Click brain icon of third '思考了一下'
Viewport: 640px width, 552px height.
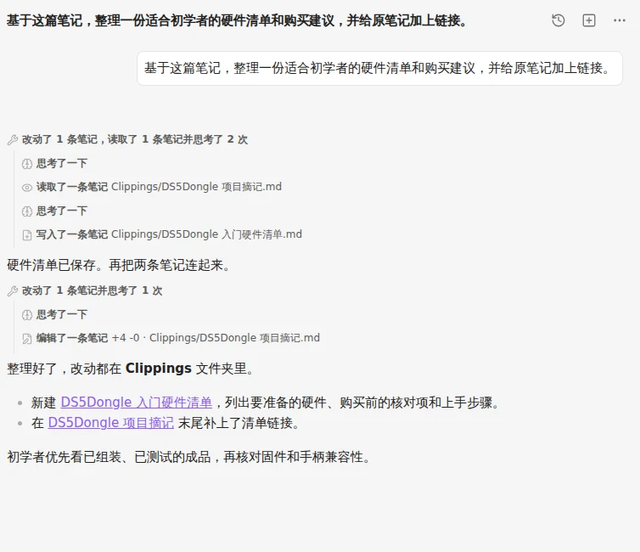click(27, 315)
